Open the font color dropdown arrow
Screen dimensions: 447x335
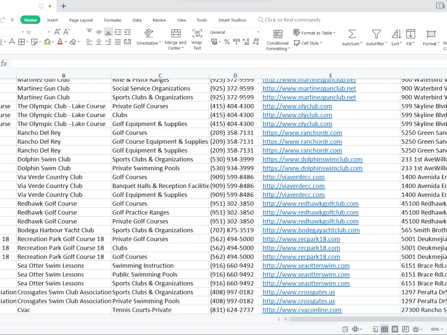pos(66,42)
